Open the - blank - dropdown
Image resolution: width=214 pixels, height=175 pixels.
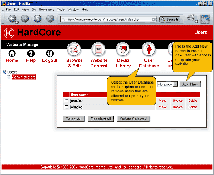click(x=167, y=84)
